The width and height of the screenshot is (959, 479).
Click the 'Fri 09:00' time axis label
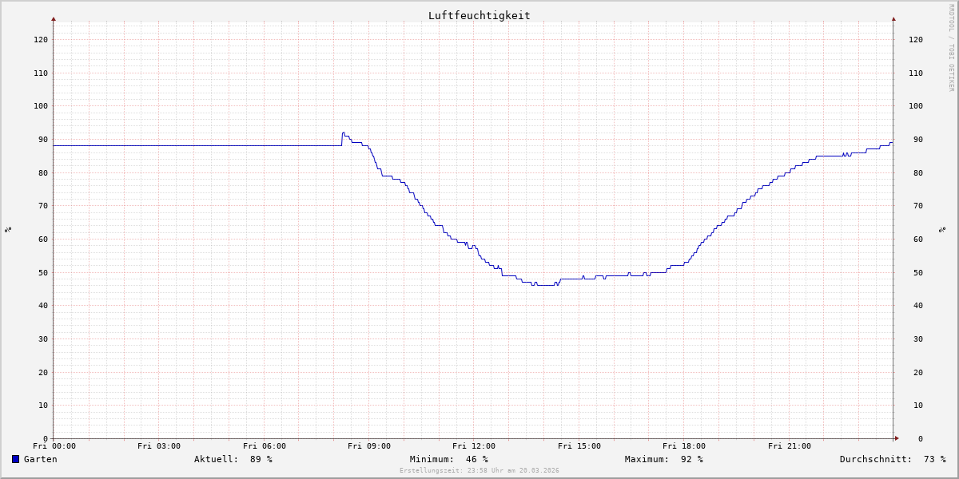369,446
